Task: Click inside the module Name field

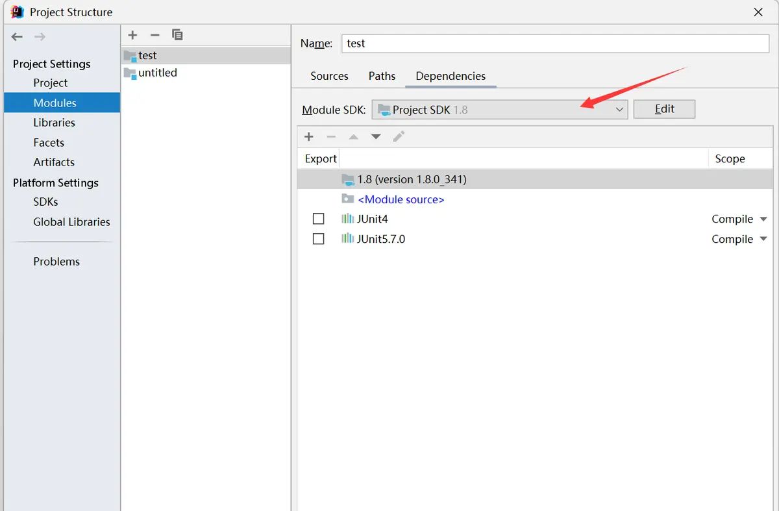Action: [x=555, y=44]
